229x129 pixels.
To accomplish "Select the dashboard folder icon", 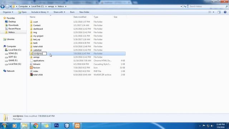I will click(31, 29).
